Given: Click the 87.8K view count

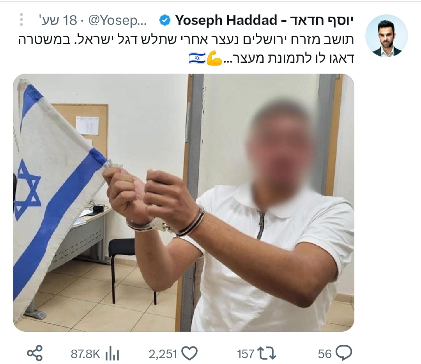Looking at the screenshot, I should (85, 354).
